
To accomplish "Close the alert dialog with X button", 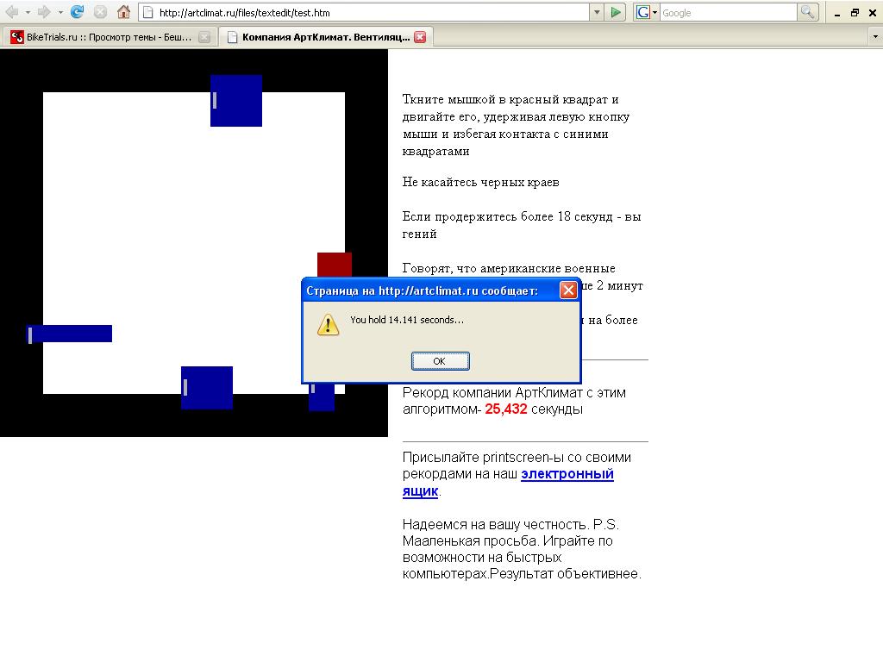I will 568,290.
